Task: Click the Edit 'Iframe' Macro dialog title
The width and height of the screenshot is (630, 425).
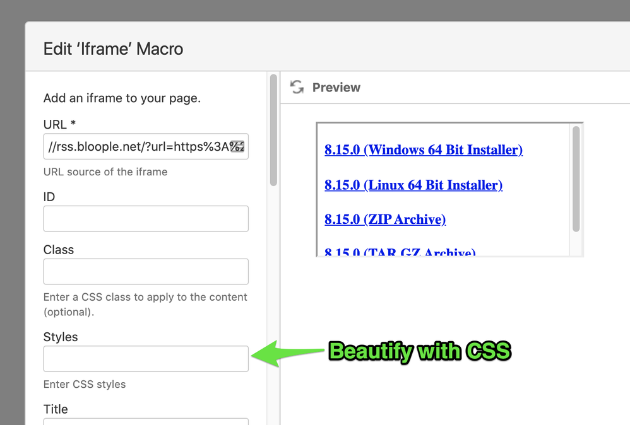Action: [x=113, y=49]
